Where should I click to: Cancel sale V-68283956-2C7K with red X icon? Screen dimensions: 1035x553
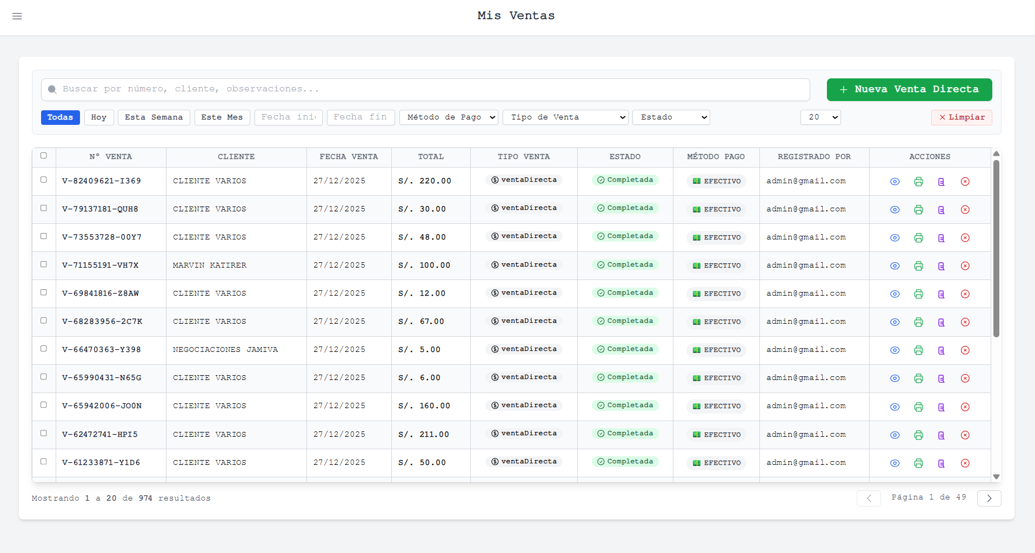click(x=965, y=322)
